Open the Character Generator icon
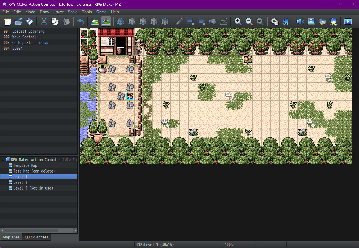The image size is (359, 248). pyautogui.click(x=333, y=22)
